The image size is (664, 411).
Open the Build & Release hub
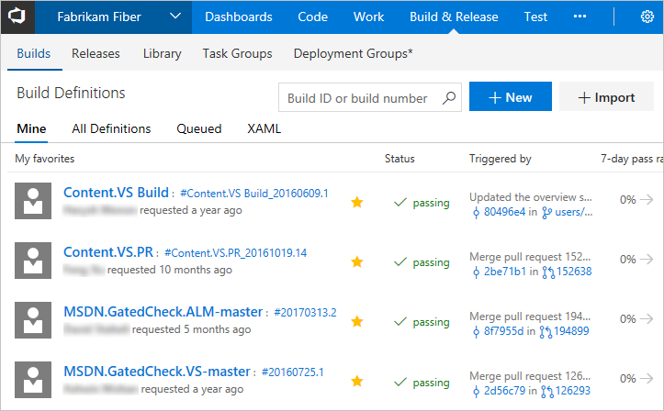pos(454,17)
